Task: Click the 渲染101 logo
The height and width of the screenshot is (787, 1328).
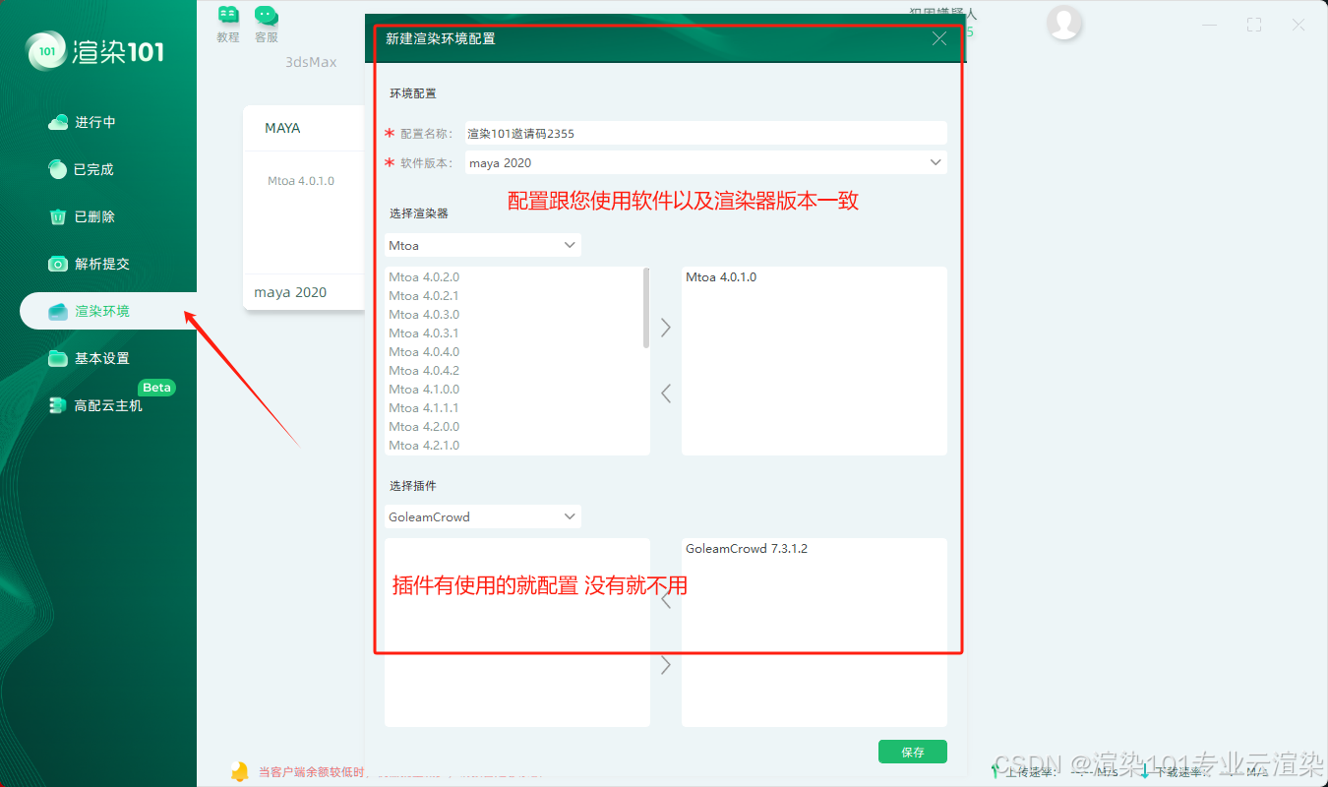Action: point(96,50)
